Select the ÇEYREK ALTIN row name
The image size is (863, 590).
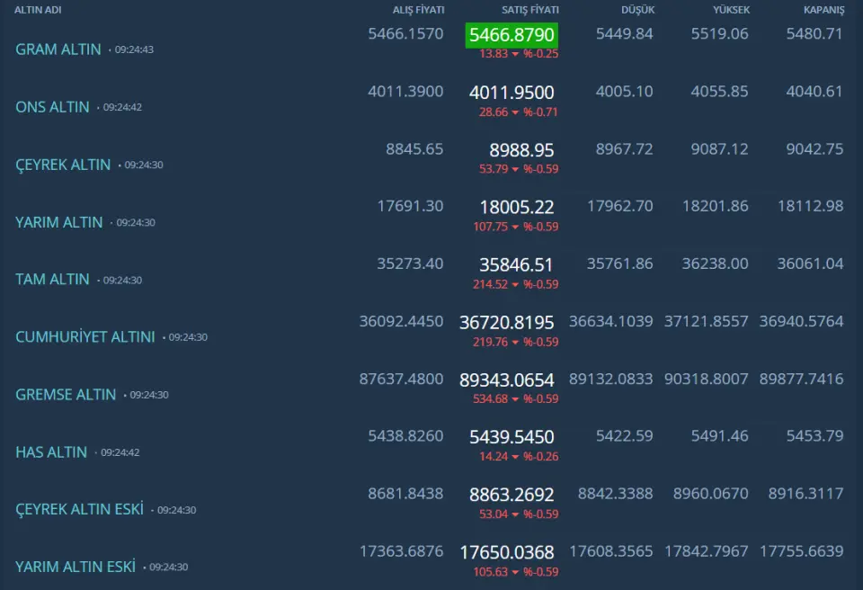coord(63,165)
